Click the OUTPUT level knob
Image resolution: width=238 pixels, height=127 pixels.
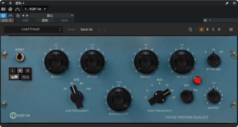tap(213, 96)
